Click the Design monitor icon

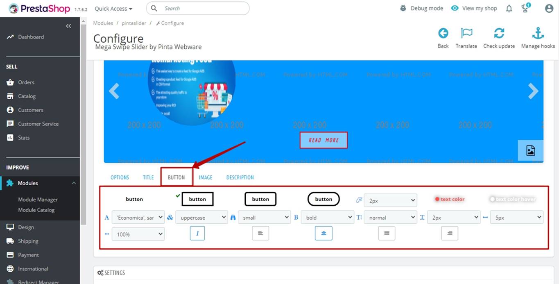10,227
